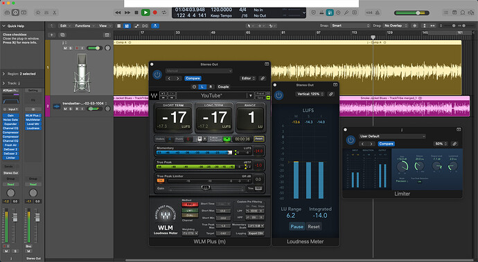
Task: Click the Rewind transport button
Action: (x=118, y=12)
